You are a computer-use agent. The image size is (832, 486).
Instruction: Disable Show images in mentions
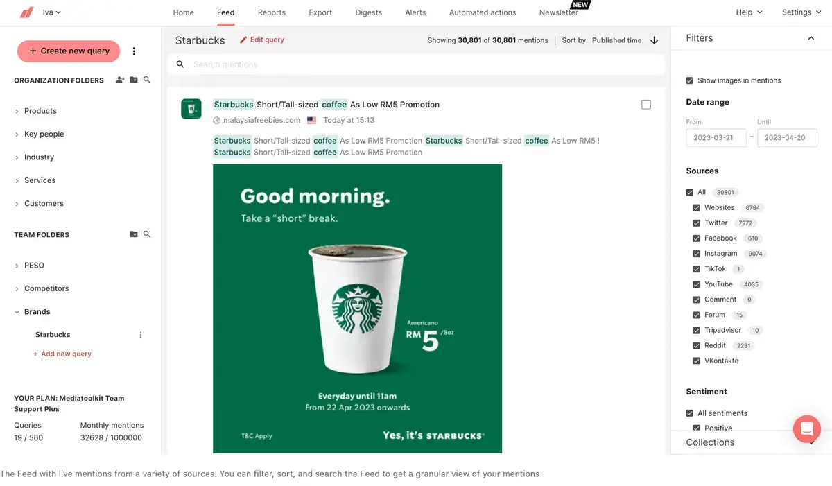click(x=689, y=80)
